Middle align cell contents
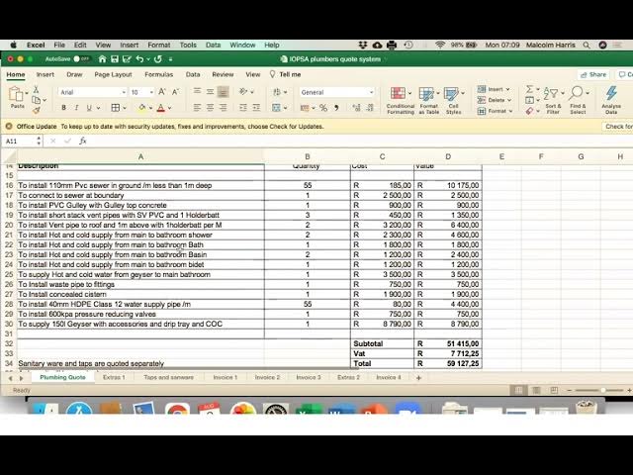The width and height of the screenshot is (633, 475). coord(210,91)
